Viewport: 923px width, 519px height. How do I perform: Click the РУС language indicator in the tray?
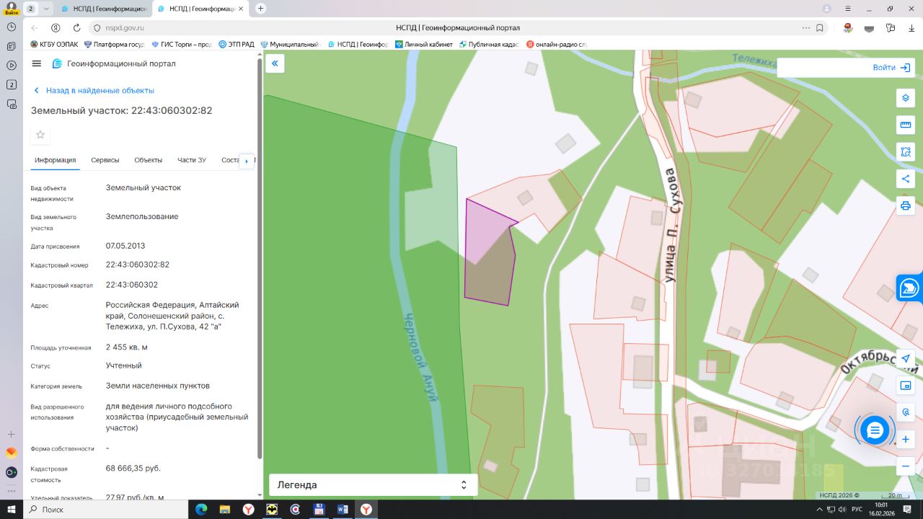pos(857,510)
